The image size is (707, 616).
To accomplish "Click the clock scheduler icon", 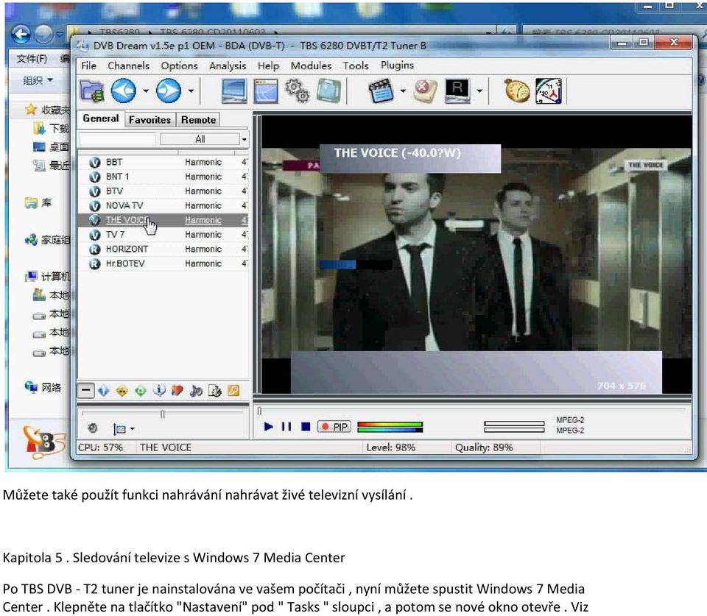I will click(x=549, y=91).
